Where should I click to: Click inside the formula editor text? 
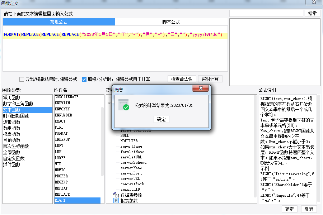click(x=113, y=34)
